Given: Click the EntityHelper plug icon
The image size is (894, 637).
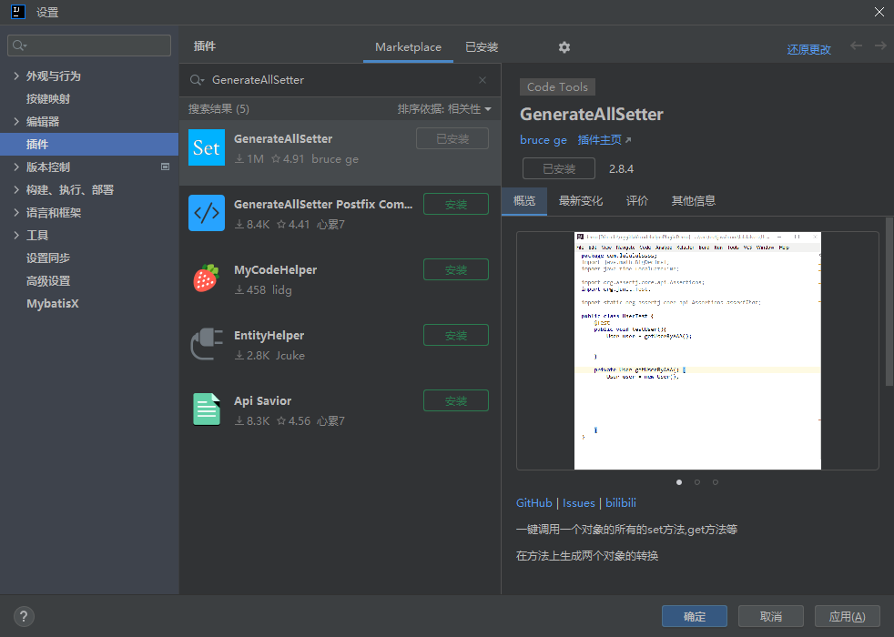Looking at the screenshot, I should point(207,344).
